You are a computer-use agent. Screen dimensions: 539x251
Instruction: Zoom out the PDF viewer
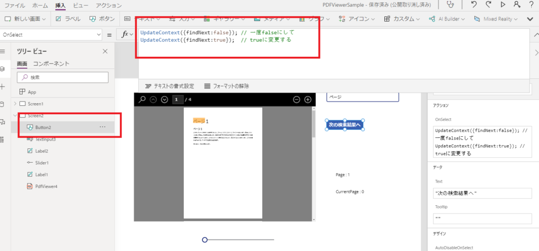[296, 99]
